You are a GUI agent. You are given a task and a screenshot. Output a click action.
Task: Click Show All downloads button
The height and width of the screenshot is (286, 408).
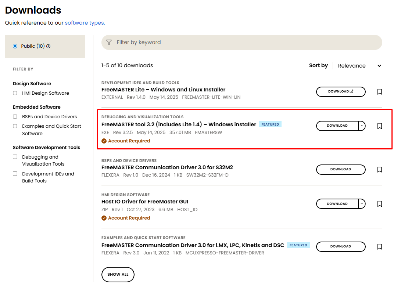(118, 275)
